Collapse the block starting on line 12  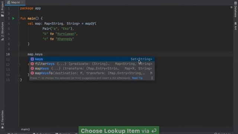pyautogui.click(x=19, y=64)
